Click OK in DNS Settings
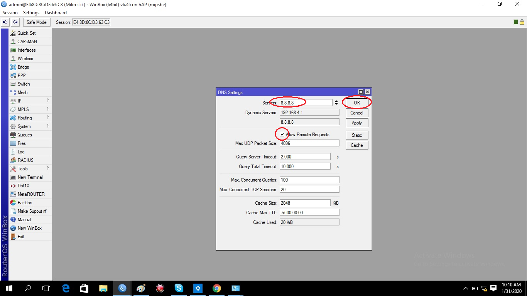The width and height of the screenshot is (527, 296). click(357, 103)
